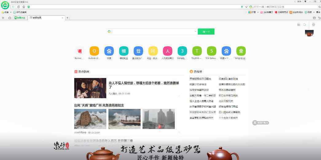This screenshot has width=321, height=160.
Task: Switch to the green-icon pinned tab
Action: point(20,18)
